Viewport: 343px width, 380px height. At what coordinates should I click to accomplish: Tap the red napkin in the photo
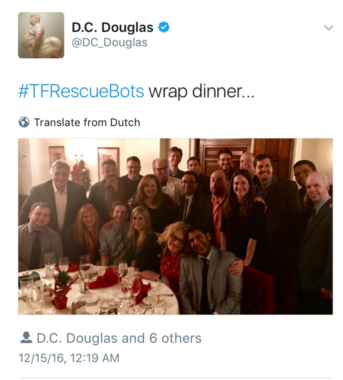[105, 279]
